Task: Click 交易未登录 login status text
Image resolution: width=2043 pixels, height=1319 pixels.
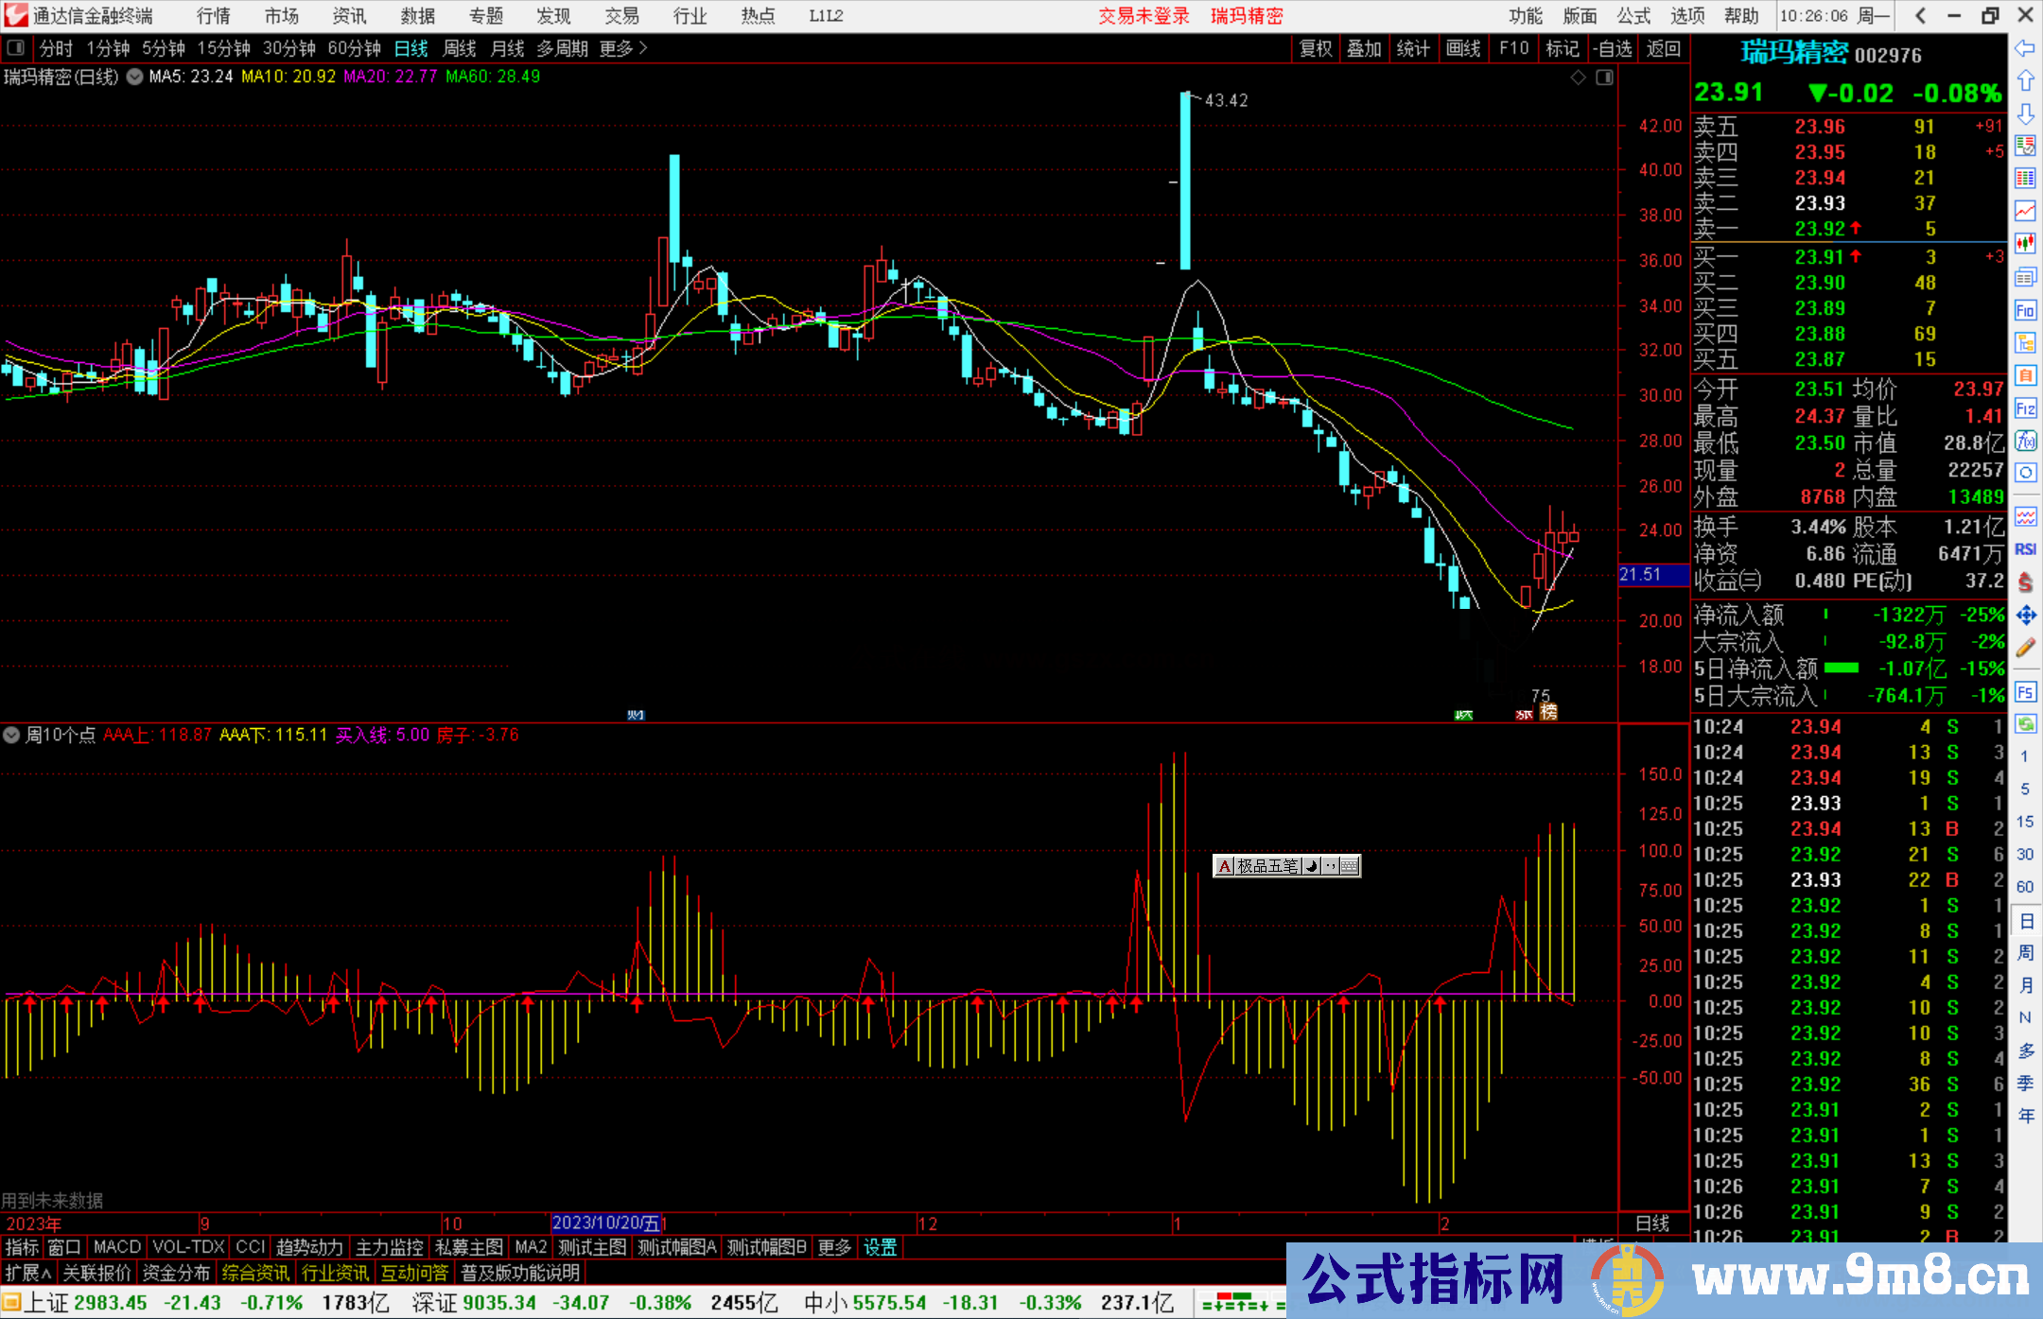Action: pos(1144,15)
